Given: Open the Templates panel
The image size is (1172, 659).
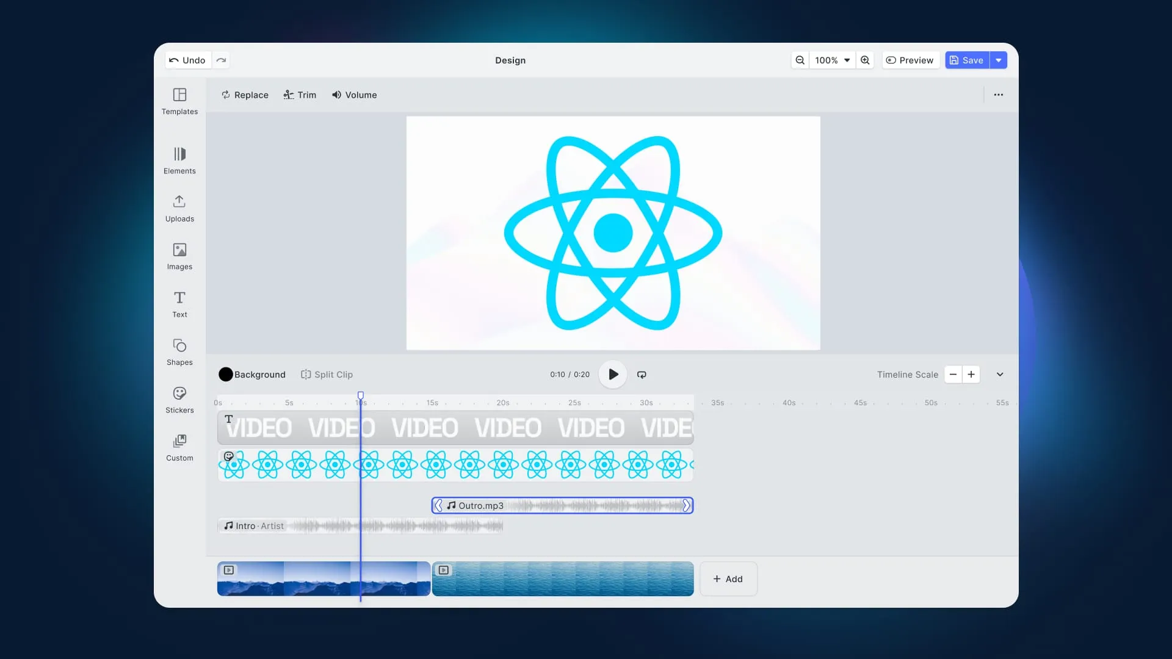Looking at the screenshot, I should (x=179, y=101).
